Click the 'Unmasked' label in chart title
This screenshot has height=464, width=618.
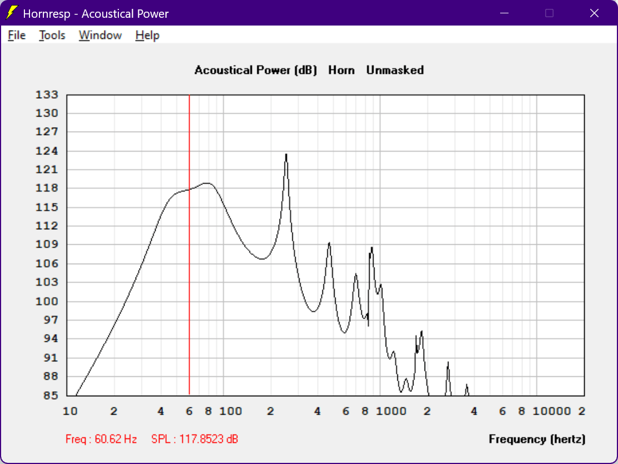tap(395, 70)
